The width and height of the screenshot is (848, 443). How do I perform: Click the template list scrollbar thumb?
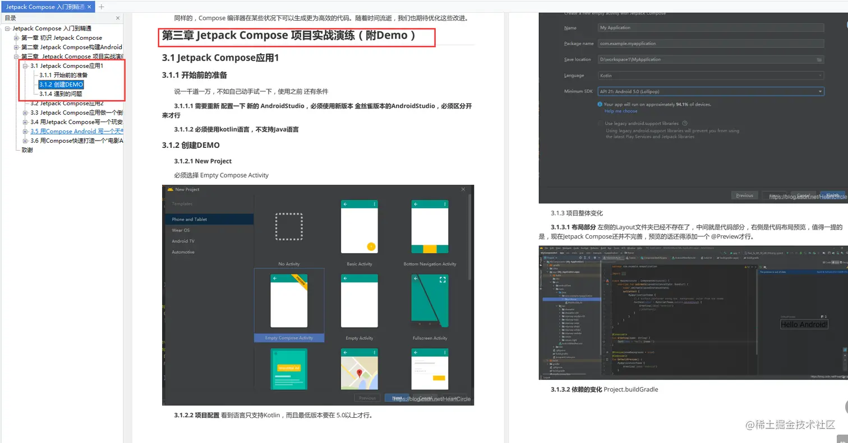[x=470, y=238]
